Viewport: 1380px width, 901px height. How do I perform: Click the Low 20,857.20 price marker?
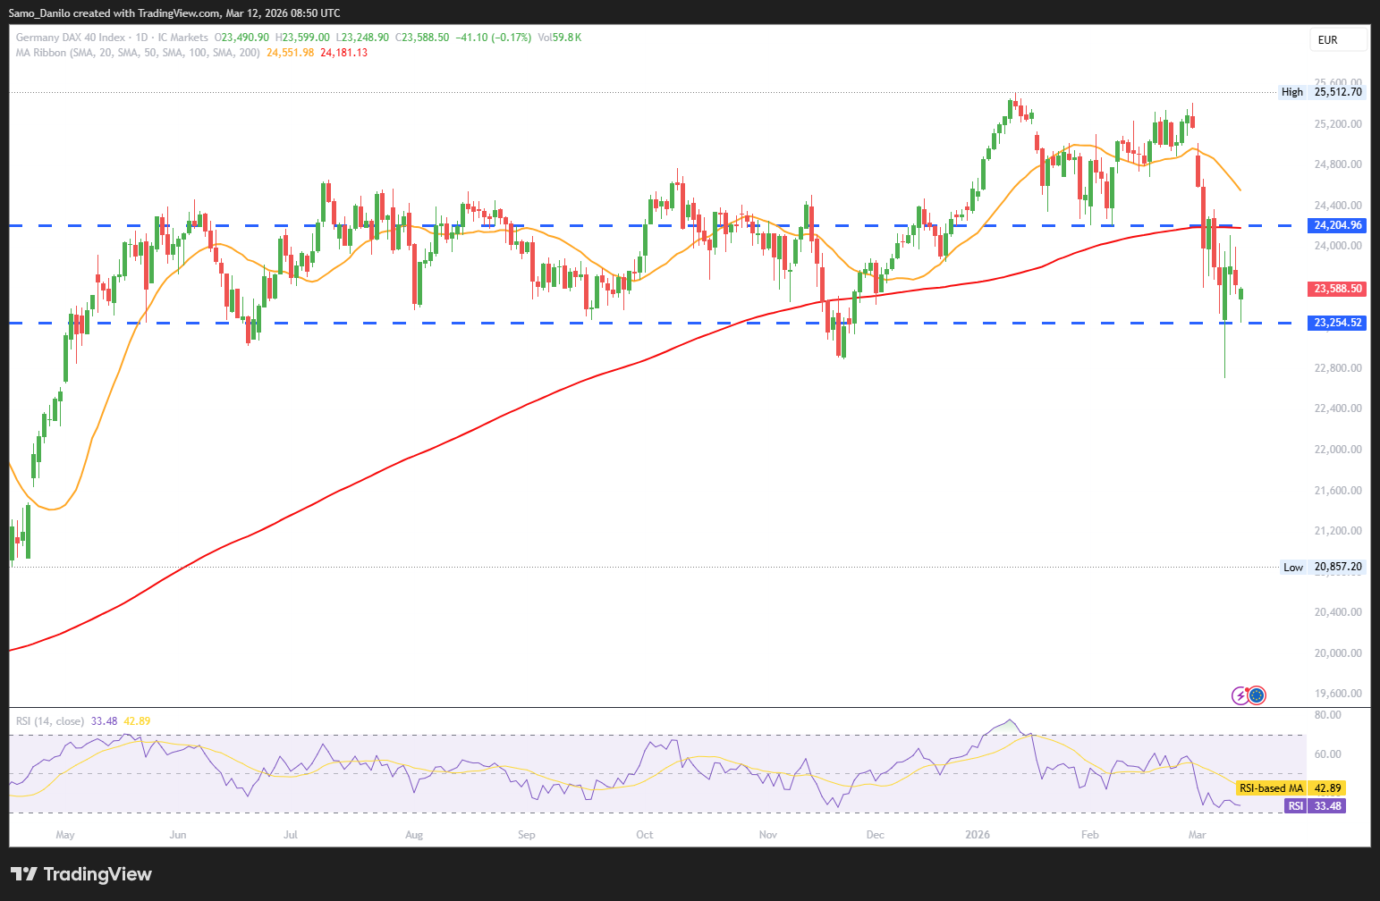(1323, 567)
